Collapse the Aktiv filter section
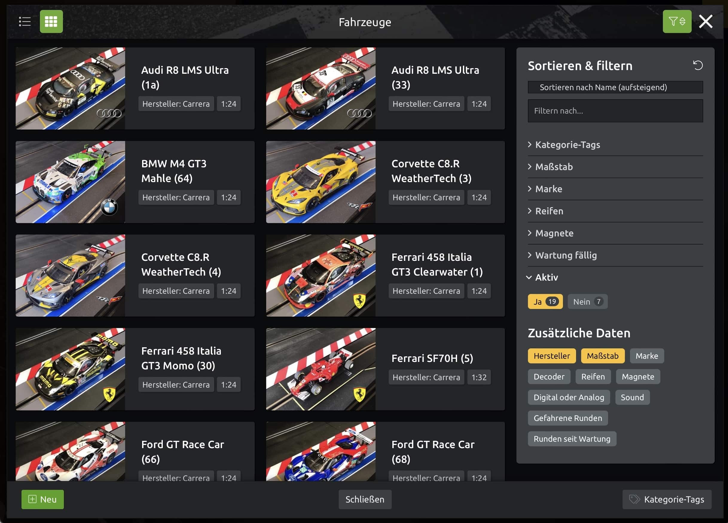This screenshot has width=728, height=523. pyautogui.click(x=615, y=277)
